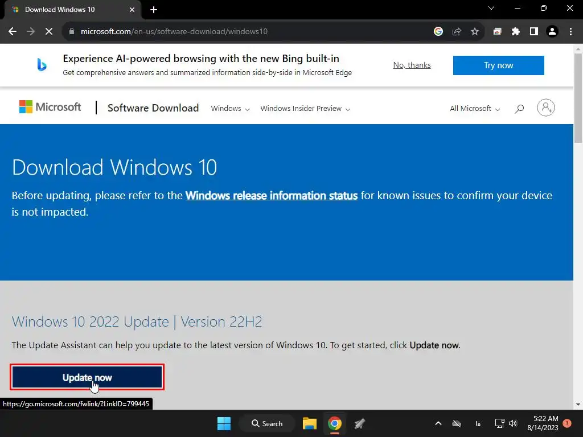Open the volume speaker icon
583x437 pixels.
[x=513, y=423]
